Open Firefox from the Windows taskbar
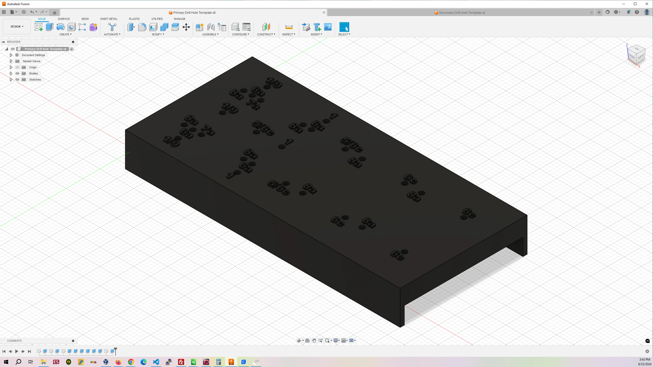This screenshot has width=653, height=367. [x=118, y=362]
